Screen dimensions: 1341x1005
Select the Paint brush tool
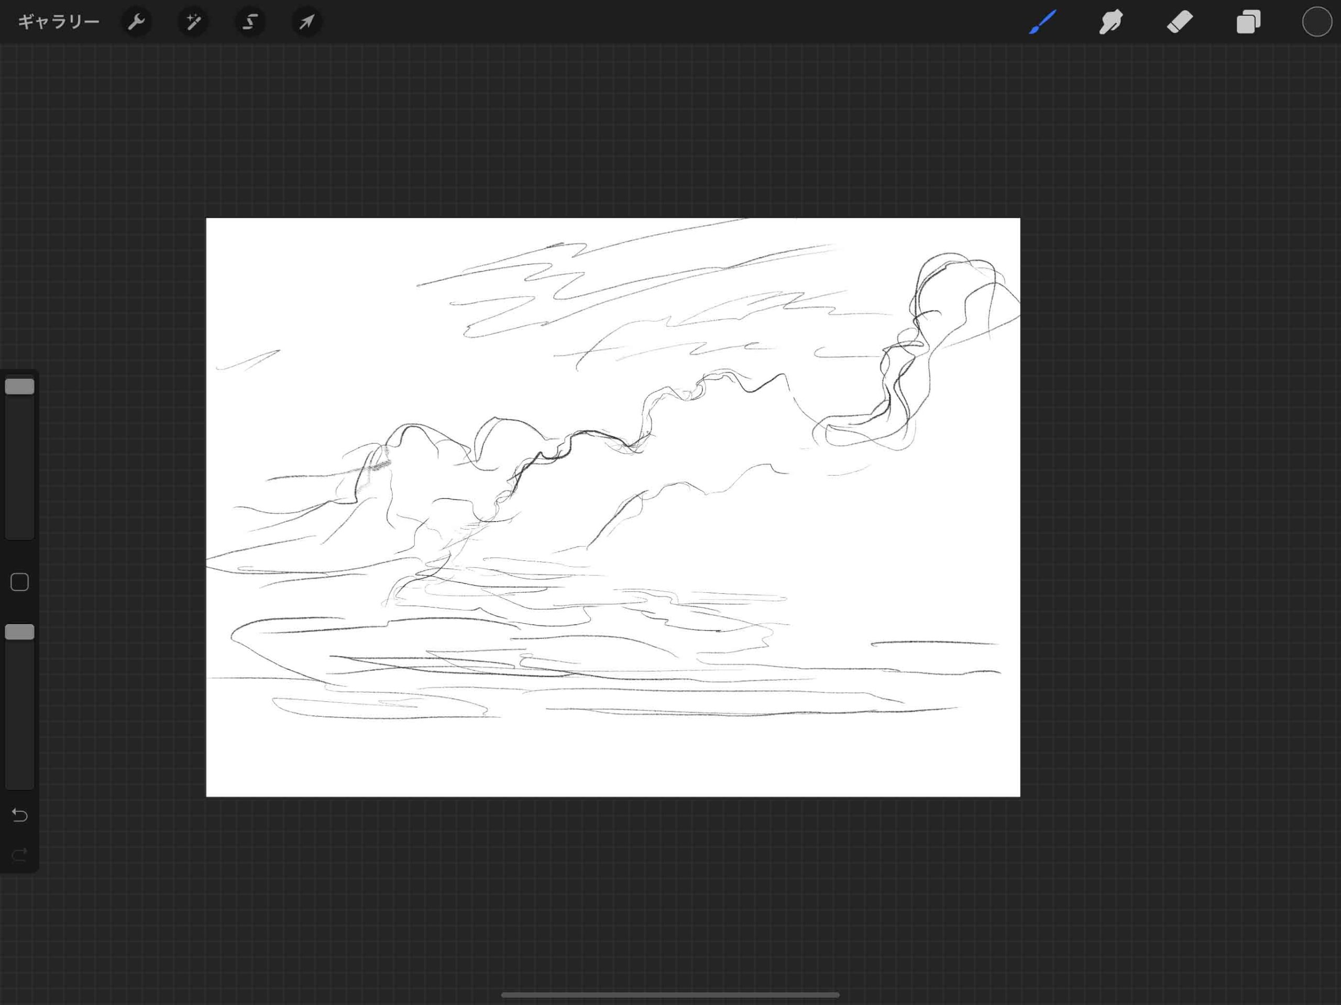pyautogui.click(x=1043, y=22)
